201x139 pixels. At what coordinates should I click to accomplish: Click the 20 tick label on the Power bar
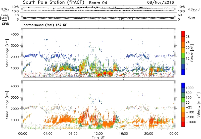click(x=187, y=48)
